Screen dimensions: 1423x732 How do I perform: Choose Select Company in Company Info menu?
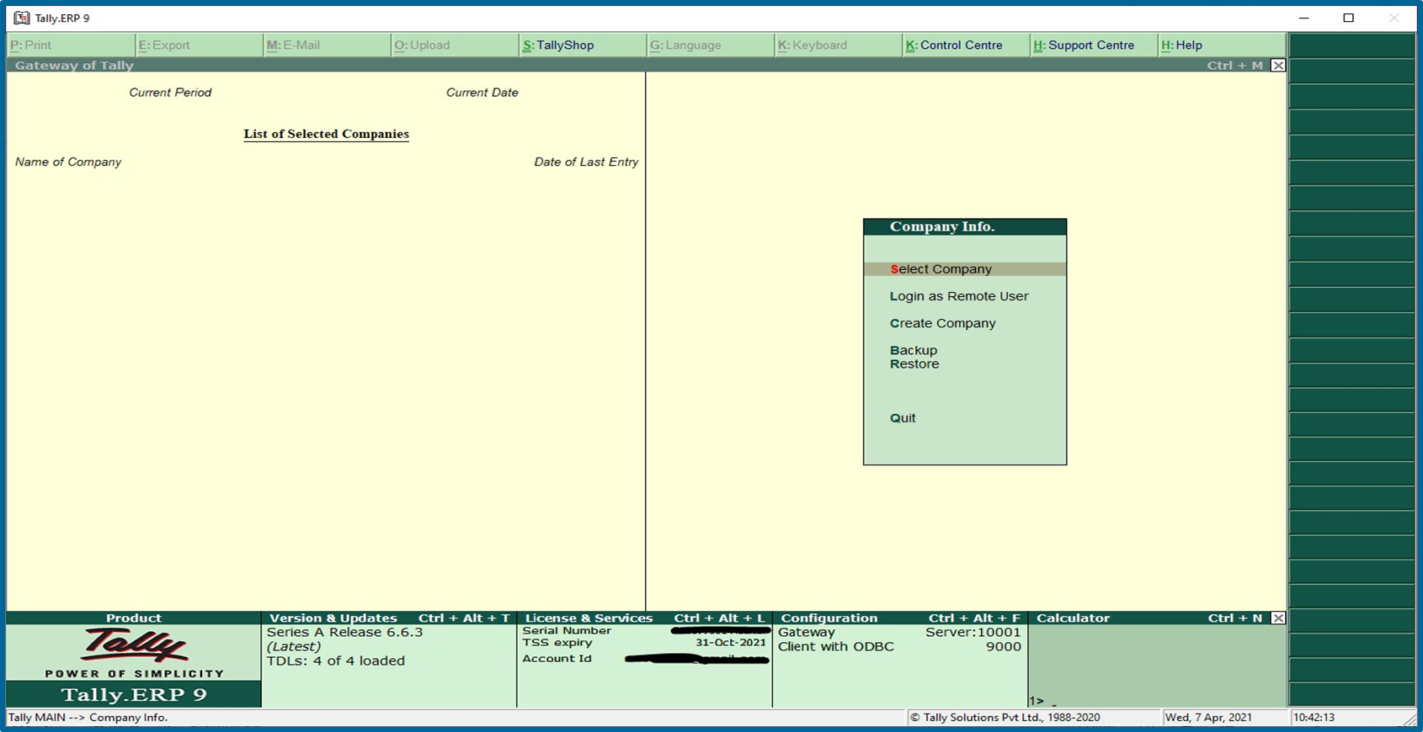965,269
